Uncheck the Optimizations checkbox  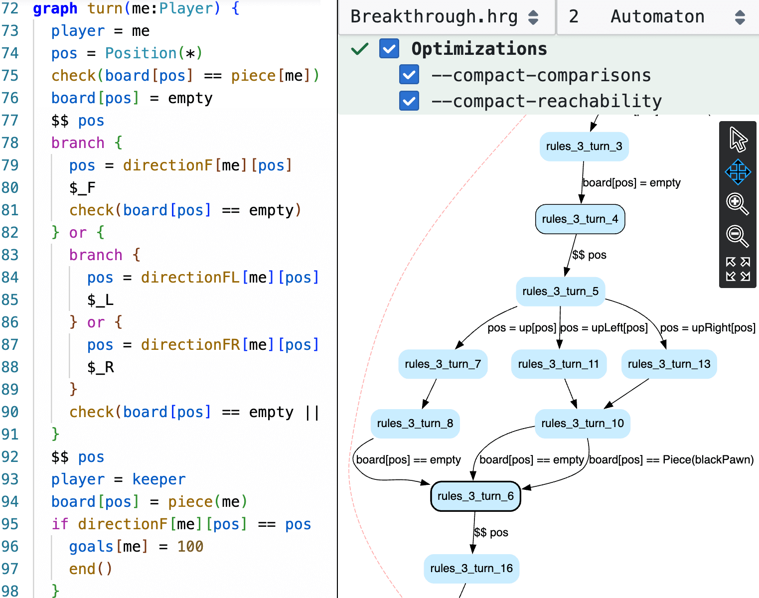tap(389, 49)
